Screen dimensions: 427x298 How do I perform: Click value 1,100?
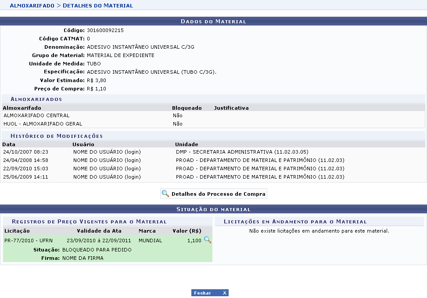coord(194,241)
